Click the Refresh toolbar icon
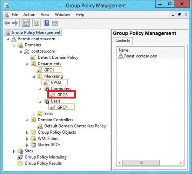The width and height of the screenshot is (192, 174). 37,23
